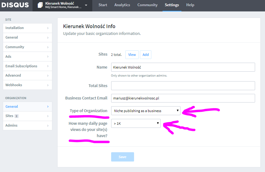Image resolution: width=265 pixels, height=172 pixels.
Task: Open Email Subscriptions settings
Action: pyautogui.click(x=27, y=66)
